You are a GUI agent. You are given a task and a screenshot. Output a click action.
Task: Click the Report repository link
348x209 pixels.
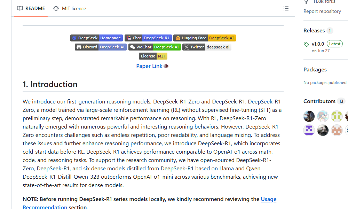[322, 11]
